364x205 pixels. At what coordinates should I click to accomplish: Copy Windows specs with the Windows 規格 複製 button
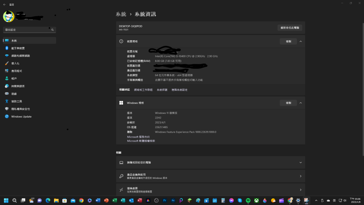[x=288, y=103]
